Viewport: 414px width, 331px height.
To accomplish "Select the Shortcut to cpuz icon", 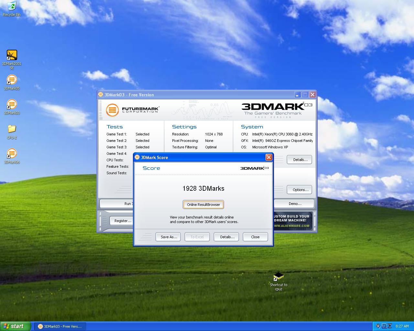I will [x=278, y=281].
